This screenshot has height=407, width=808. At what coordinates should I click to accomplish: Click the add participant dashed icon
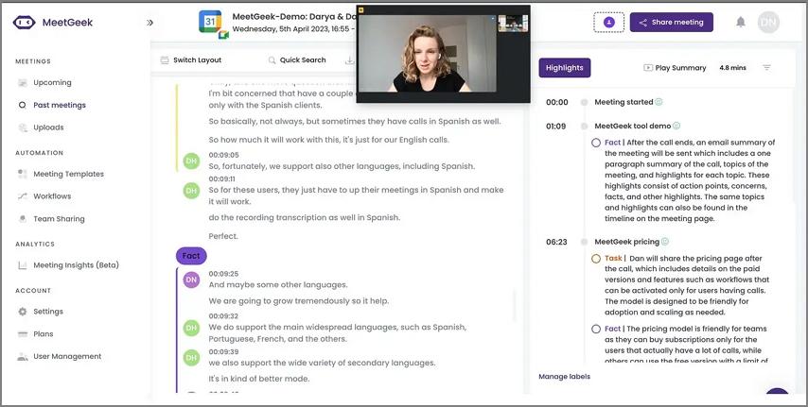(x=609, y=23)
